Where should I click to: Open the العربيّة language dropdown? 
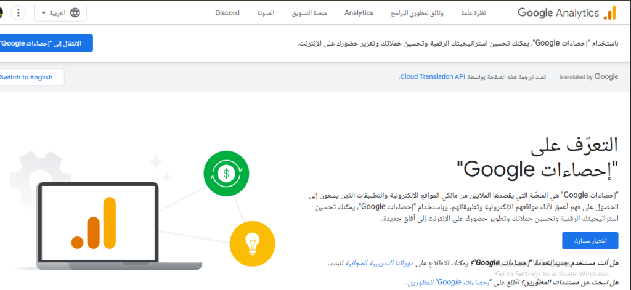[60, 13]
